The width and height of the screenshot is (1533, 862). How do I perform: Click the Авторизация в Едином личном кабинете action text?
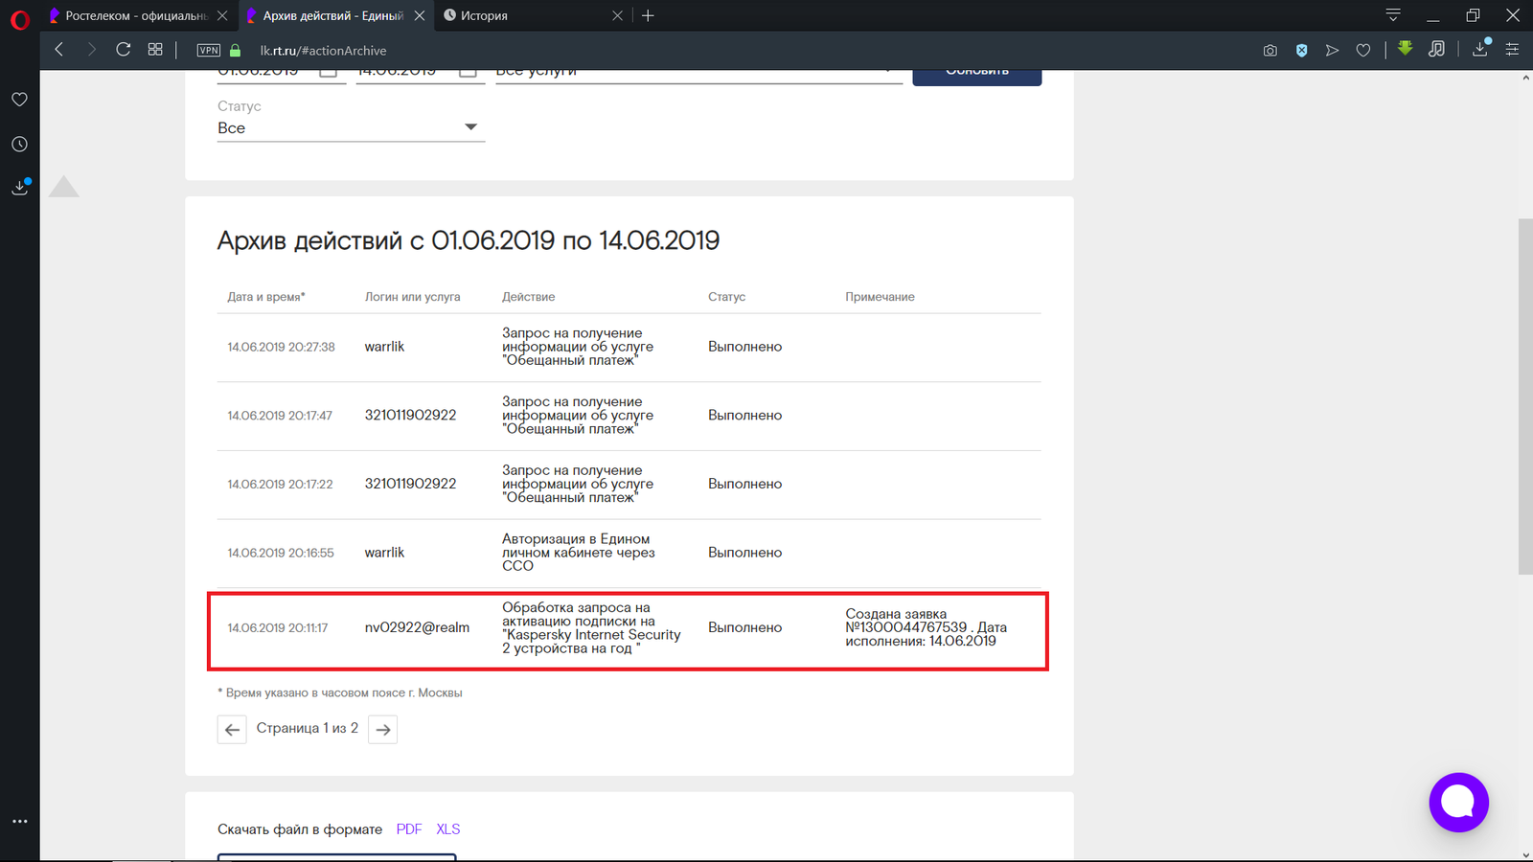[579, 553]
